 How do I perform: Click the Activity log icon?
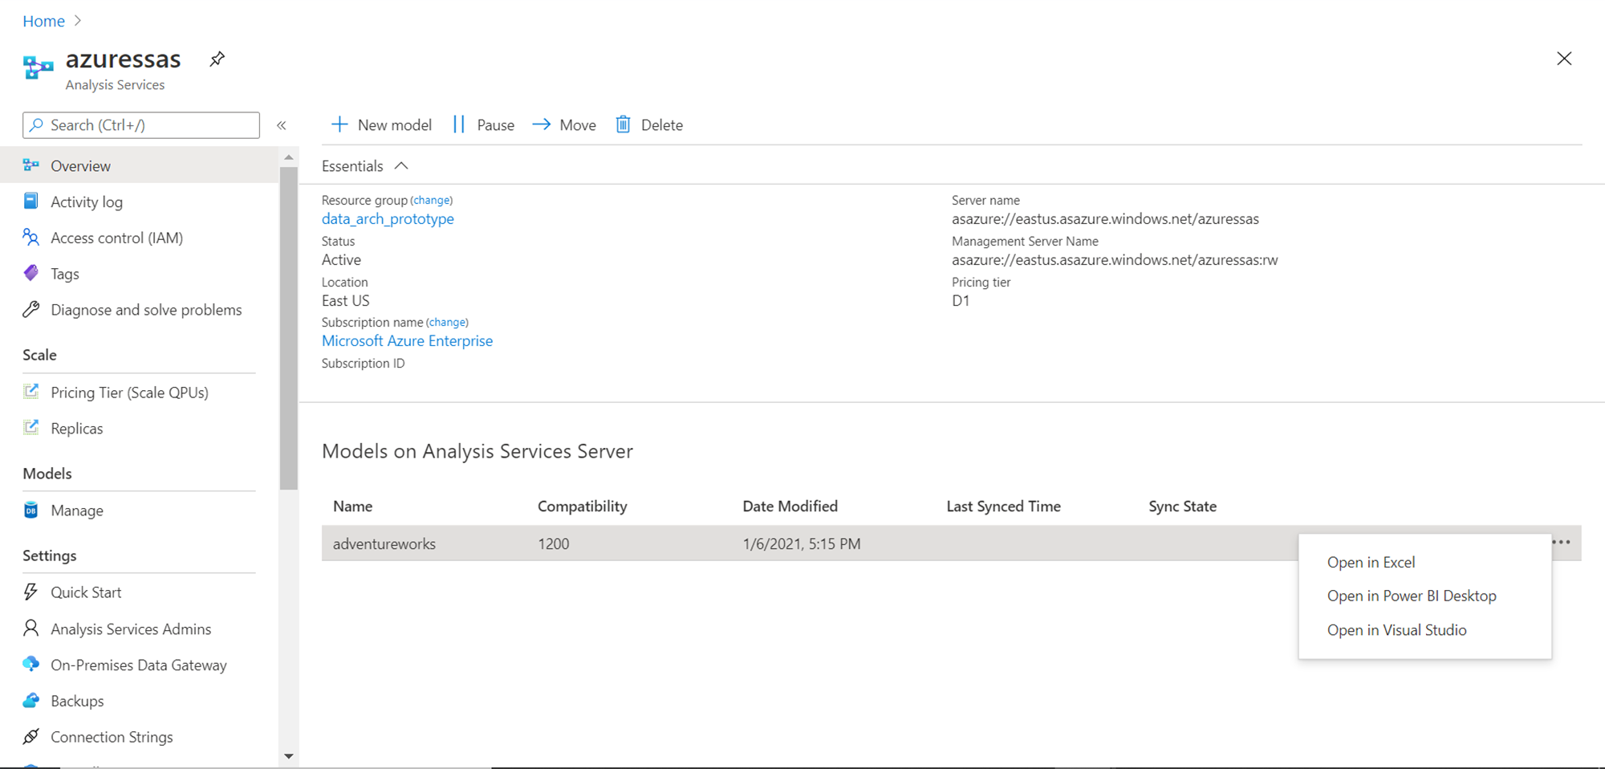31,201
